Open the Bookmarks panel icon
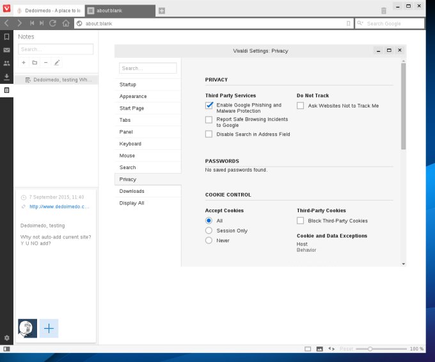 tap(6, 37)
